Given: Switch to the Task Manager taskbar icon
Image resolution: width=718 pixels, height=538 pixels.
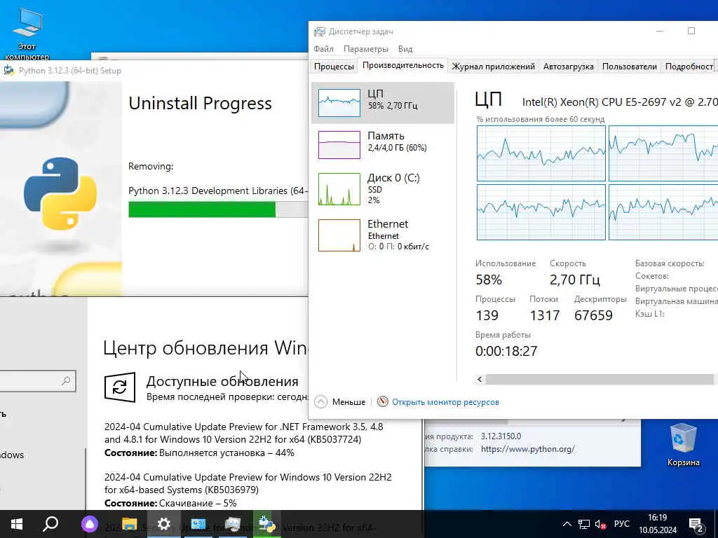Looking at the screenshot, I should click(x=233, y=524).
